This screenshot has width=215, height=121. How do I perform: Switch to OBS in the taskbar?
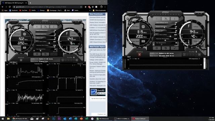coord(122,119)
